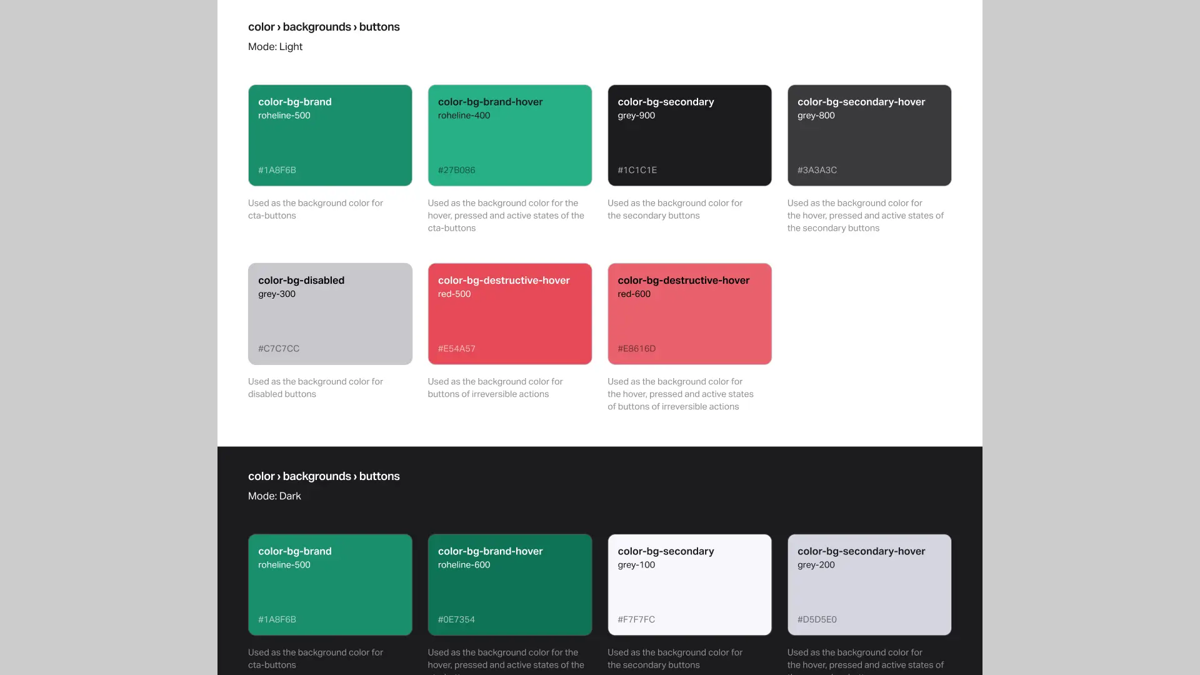
Task: Click the 'Mode: Light' label
Action: (x=275, y=47)
